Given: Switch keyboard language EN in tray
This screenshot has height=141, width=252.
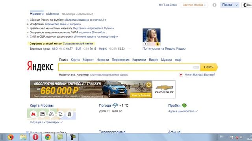Looking at the screenshot, I should point(221,137).
